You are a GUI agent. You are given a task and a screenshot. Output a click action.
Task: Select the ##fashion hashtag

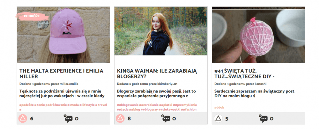[x=189, y=110]
